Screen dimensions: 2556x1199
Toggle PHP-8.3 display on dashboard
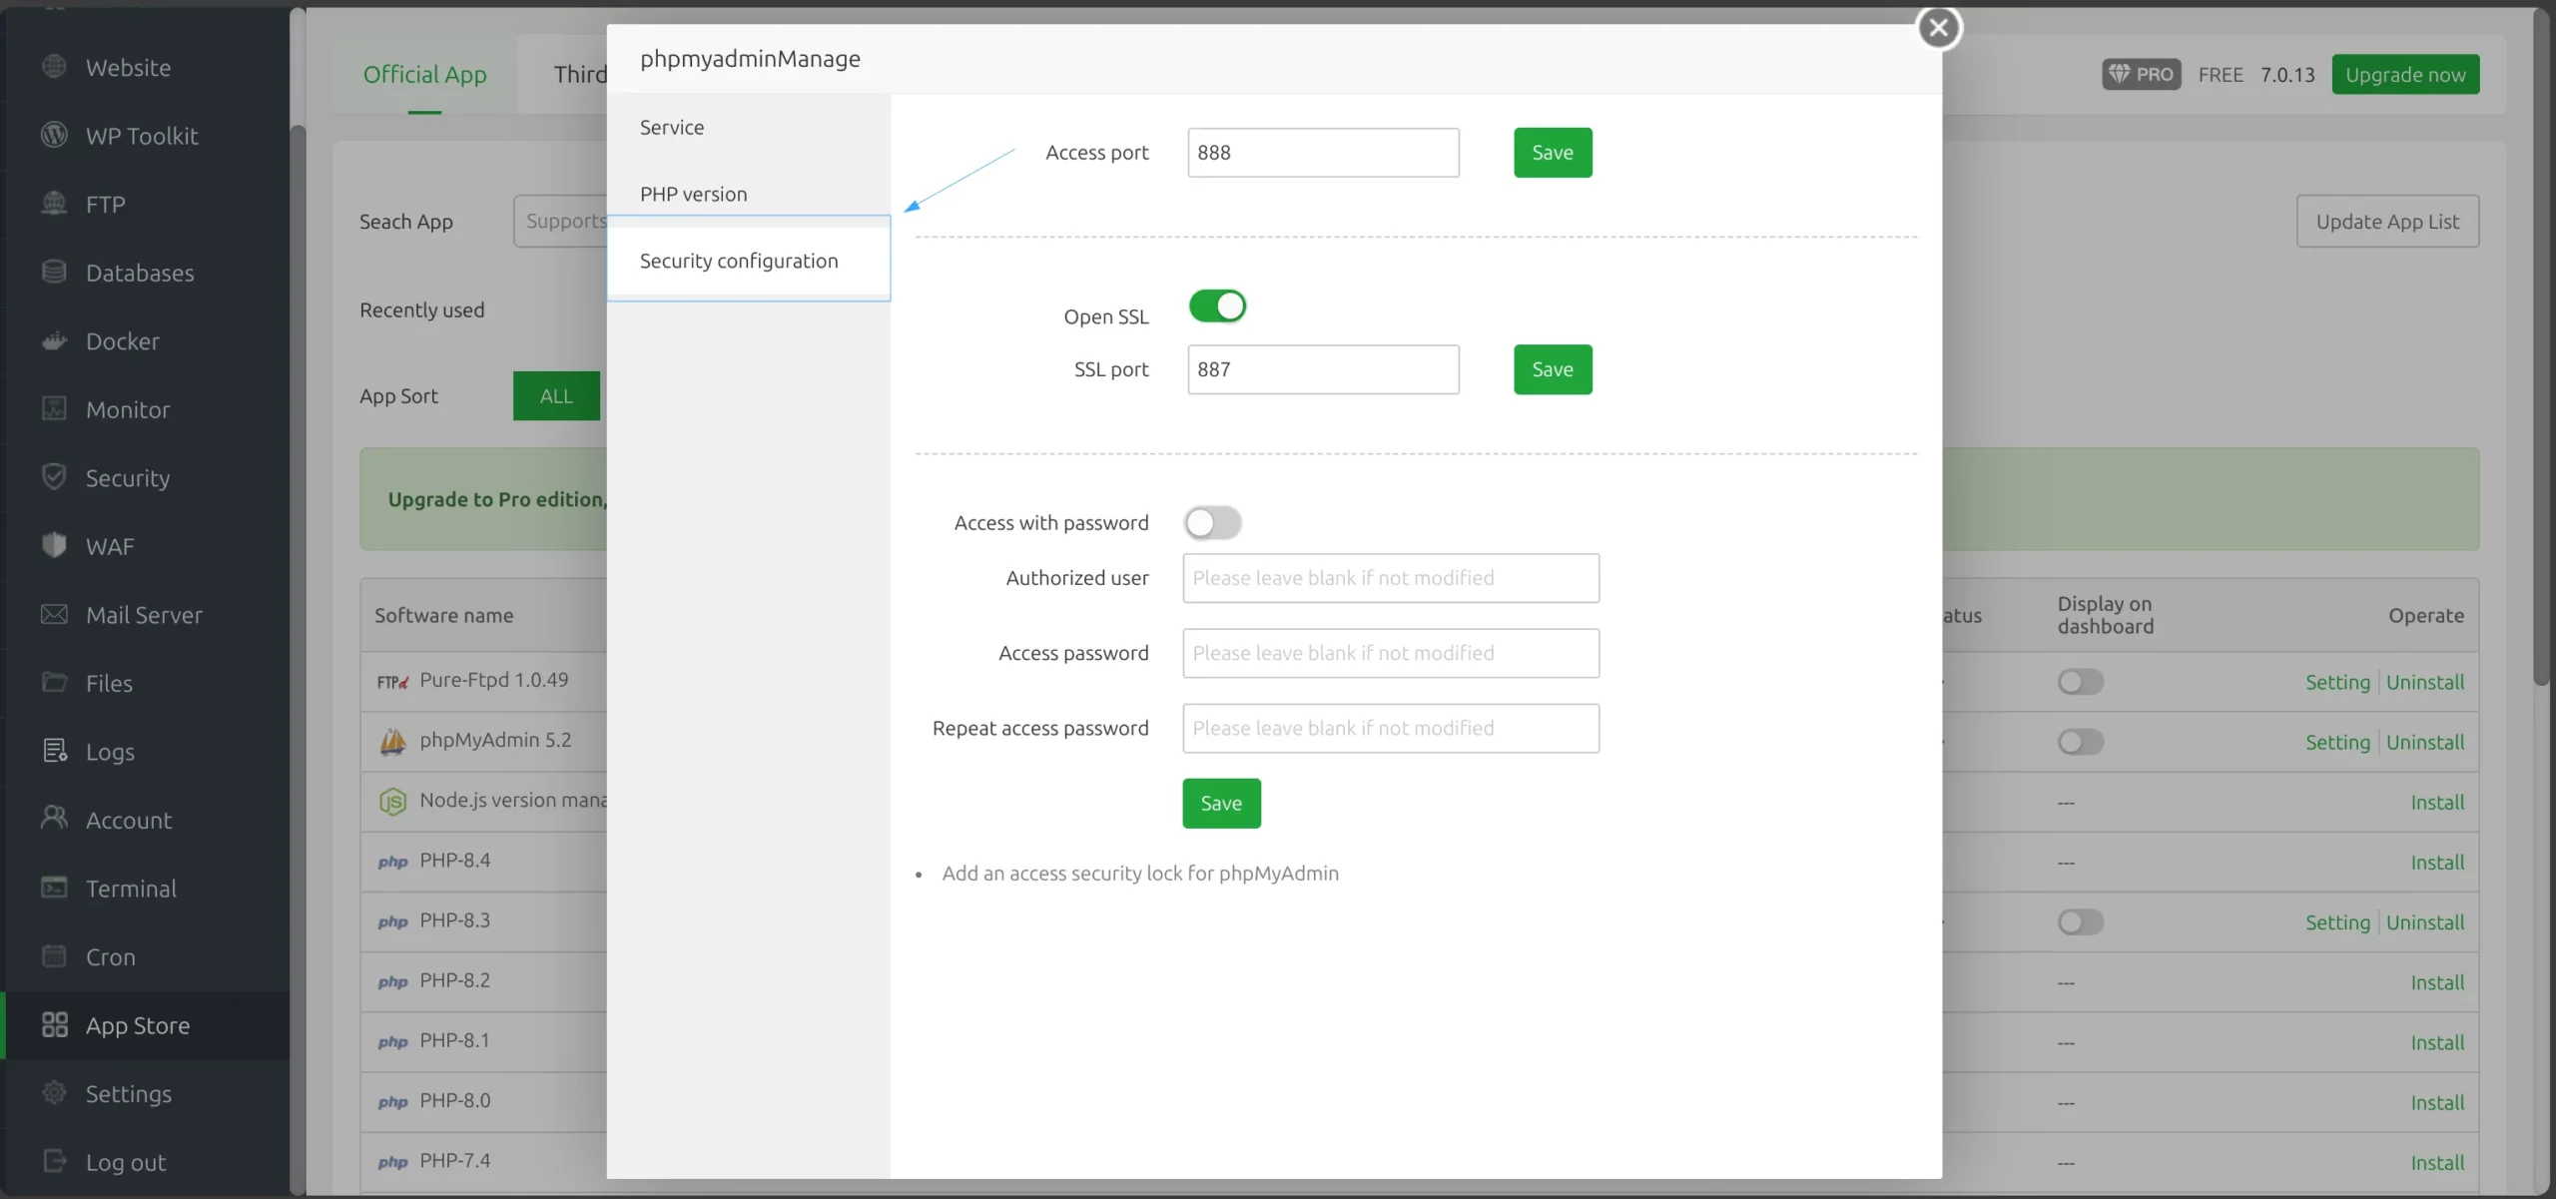[x=2081, y=921]
